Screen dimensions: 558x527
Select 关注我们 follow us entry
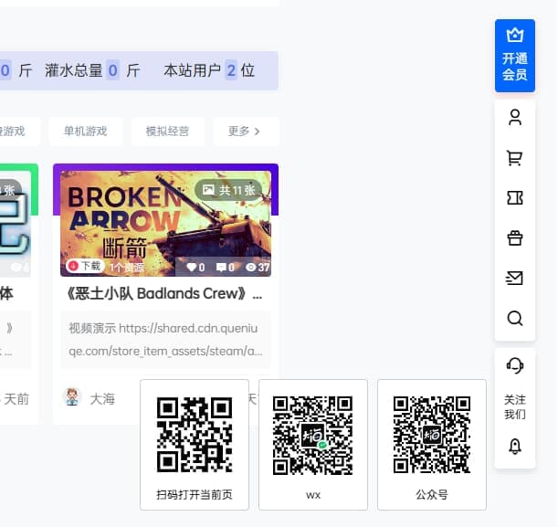514,406
